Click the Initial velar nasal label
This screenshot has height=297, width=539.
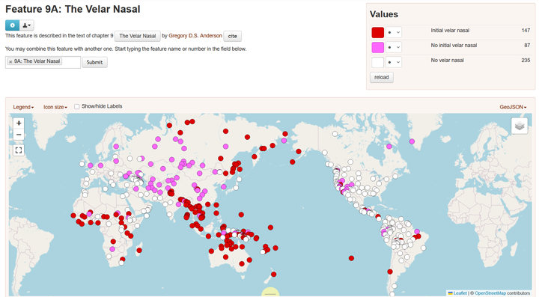click(x=450, y=30)
